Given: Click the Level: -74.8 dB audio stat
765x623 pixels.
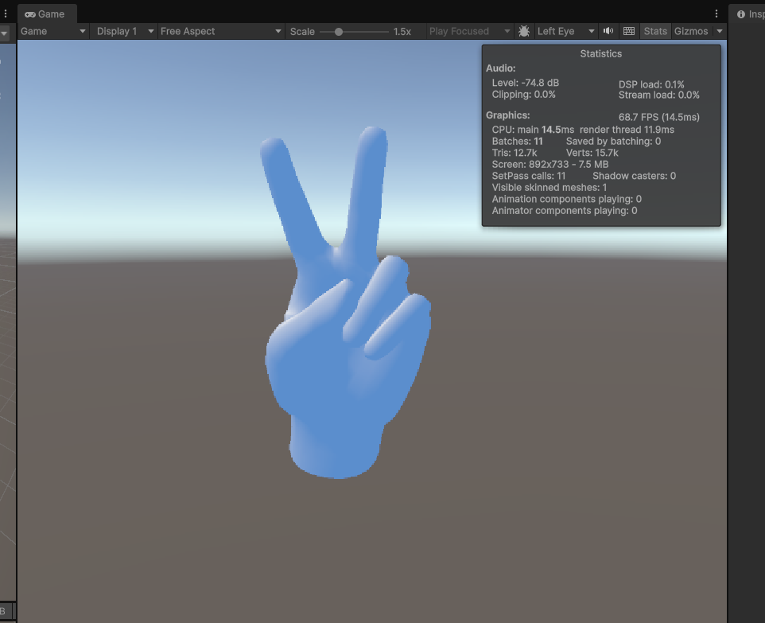Looking at the screenshot, I should click(x=525, y=83).
